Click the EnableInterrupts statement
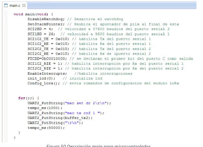This screenshot has height=147, width=203. point(47,73)
